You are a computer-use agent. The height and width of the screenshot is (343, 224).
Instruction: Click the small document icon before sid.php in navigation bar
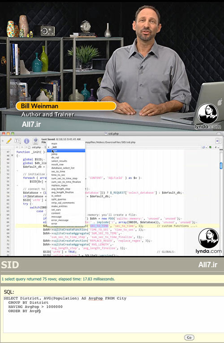click(29, 147)
